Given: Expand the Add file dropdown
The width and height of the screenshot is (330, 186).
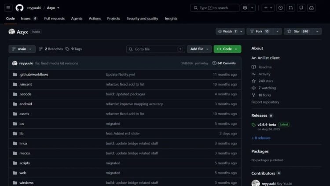Looking at the screenshot, I should pyautogui.click(x=199, y=49).
